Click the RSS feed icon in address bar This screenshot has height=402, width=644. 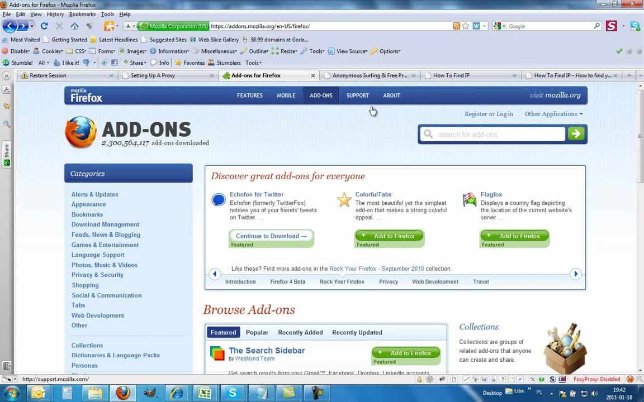click(x=456, y=26)
